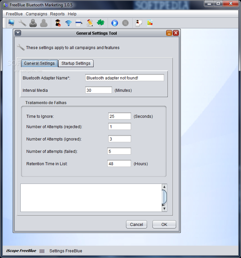Click the dark gray user toolbar icon
241x258 pixels.
[x=33, y=23]
